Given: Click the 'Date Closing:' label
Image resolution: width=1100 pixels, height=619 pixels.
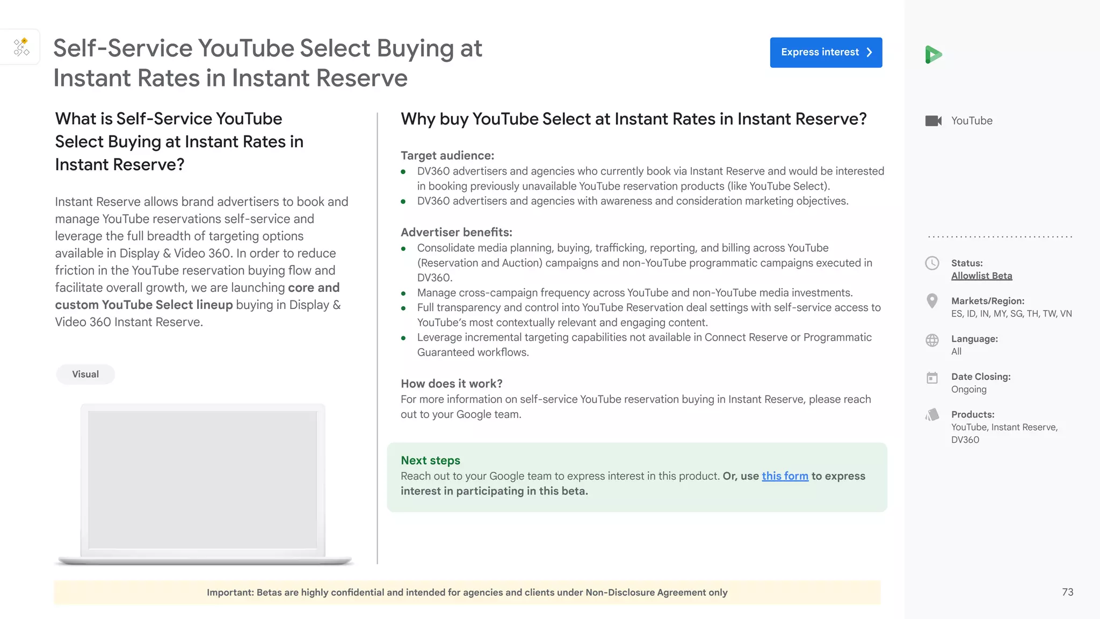Looking at the screenshot, I should [981, 377].
